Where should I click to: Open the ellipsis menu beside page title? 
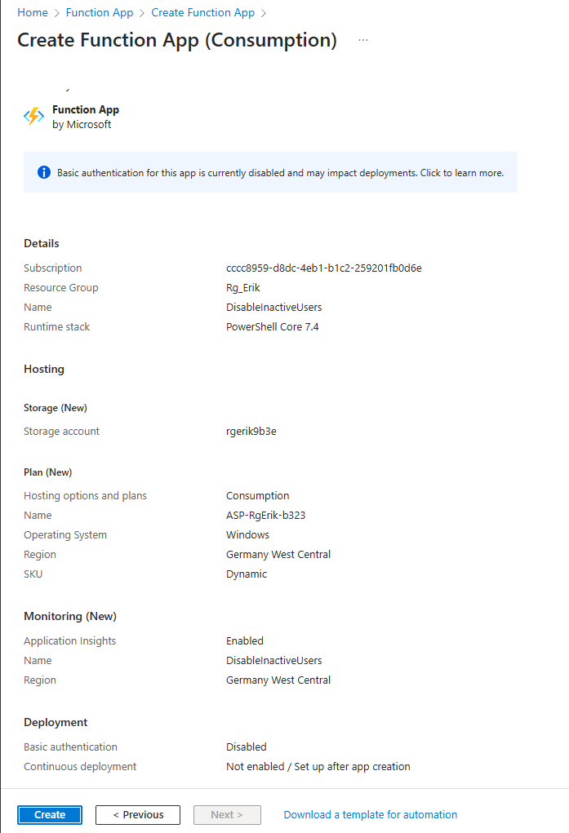pos(363,40)
